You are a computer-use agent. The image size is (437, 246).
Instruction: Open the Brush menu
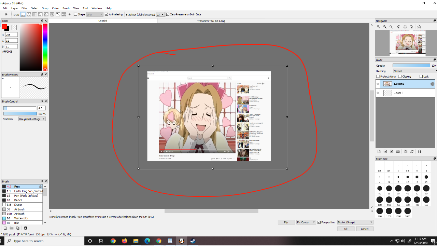[x=66, y=8]
